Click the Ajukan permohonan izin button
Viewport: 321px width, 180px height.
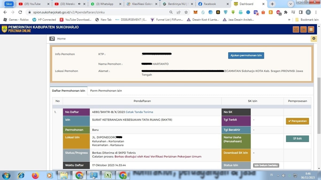(x=246, y=55)
